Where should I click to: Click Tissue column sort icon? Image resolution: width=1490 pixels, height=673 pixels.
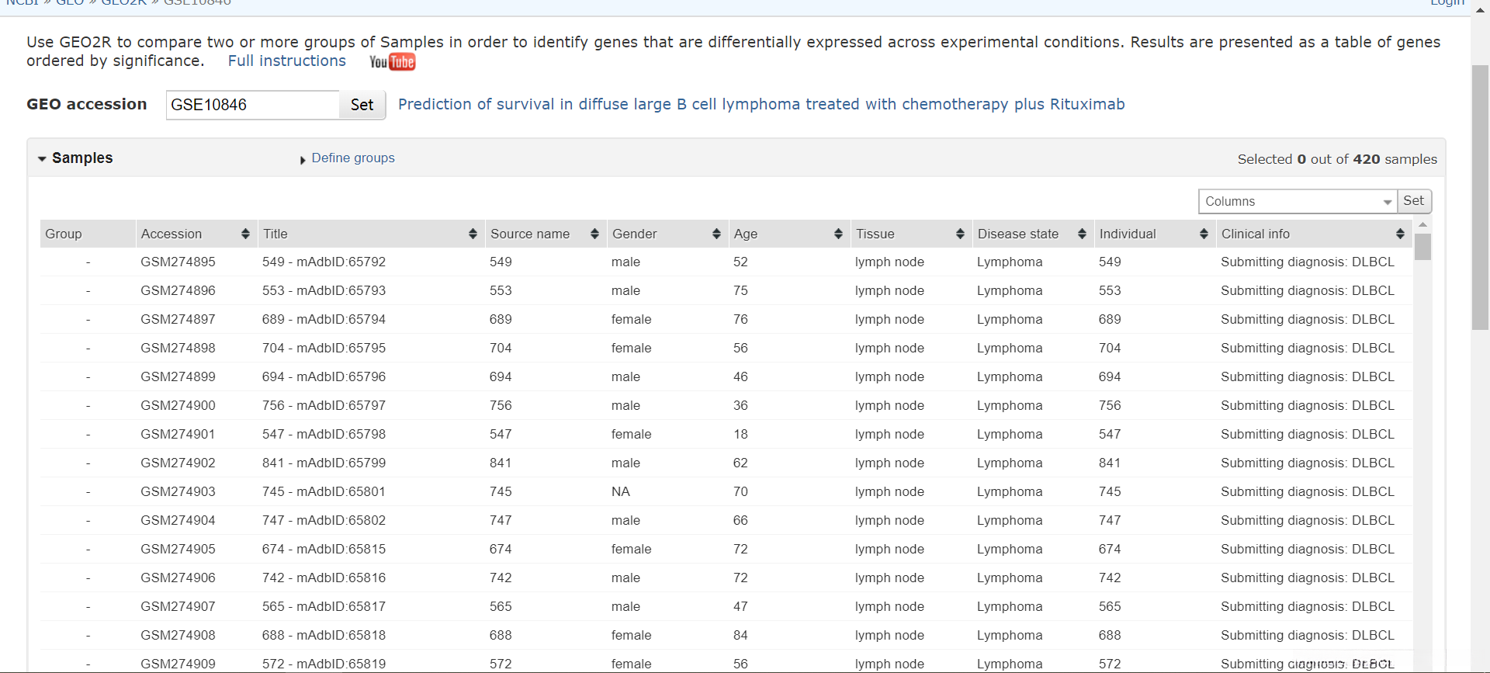pos(960,234)
